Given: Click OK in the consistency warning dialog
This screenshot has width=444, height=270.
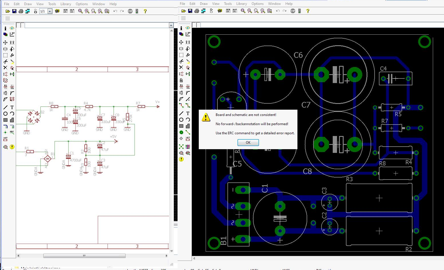Looking at the screenshot, I should coord(248,143).
